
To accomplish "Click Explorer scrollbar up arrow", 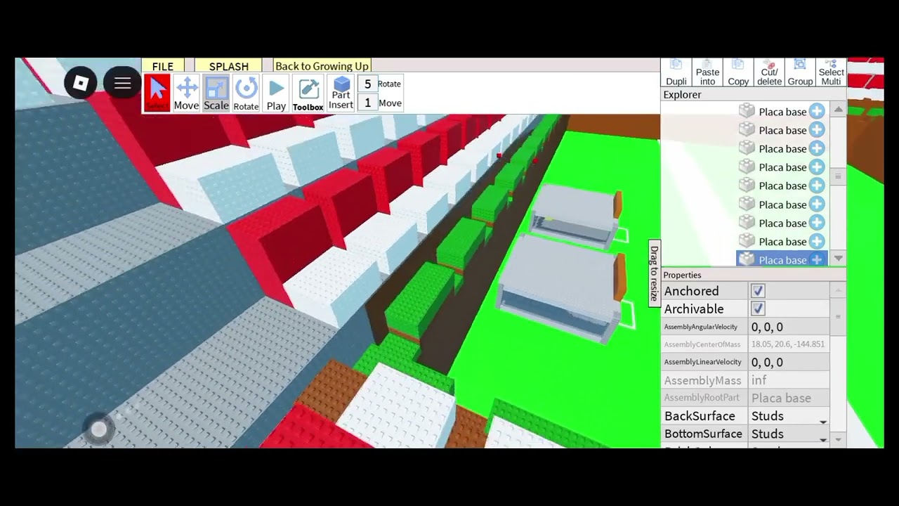I will tap(838, 110).
